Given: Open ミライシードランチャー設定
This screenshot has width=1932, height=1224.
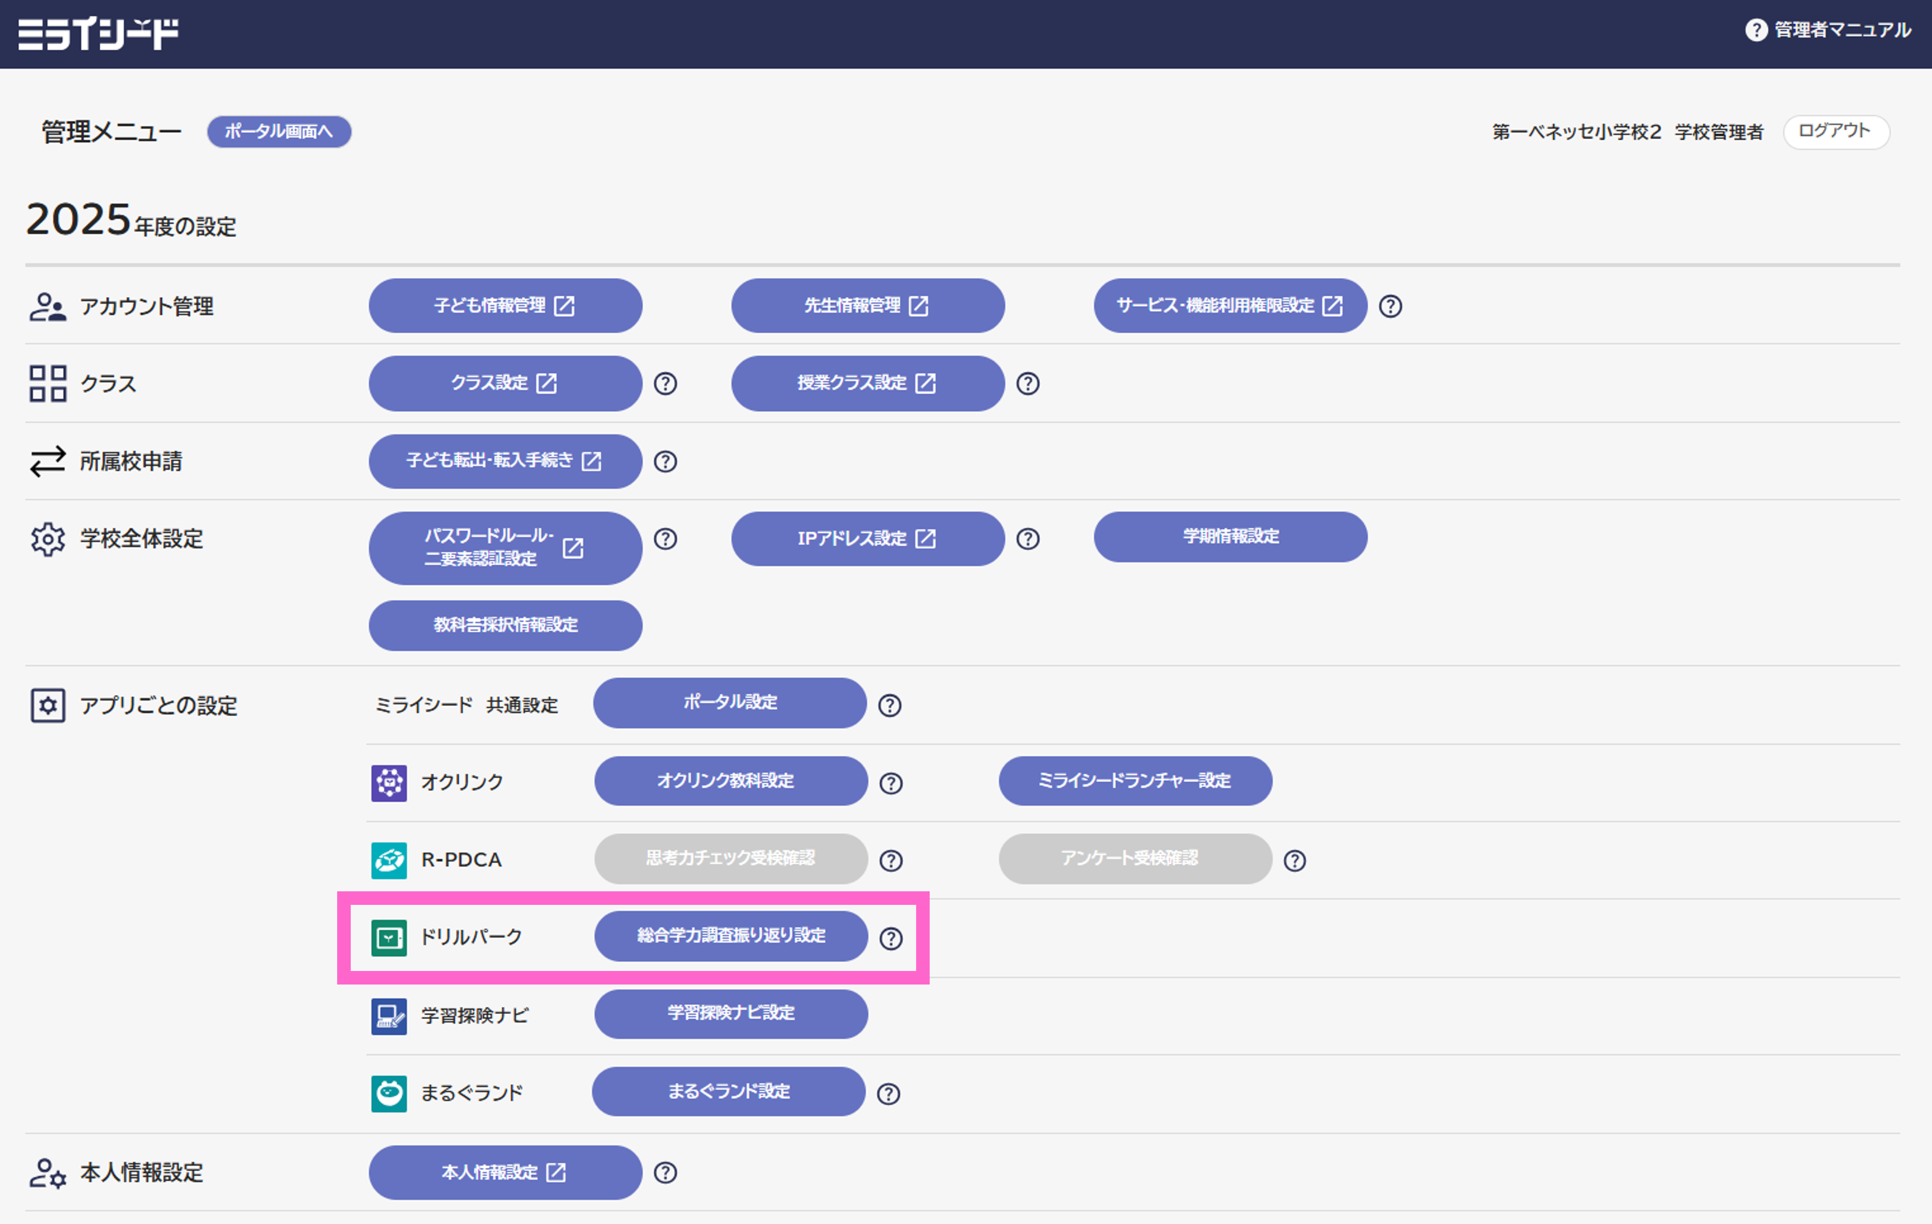Looking at the screenshot, I should point(1135,780).
